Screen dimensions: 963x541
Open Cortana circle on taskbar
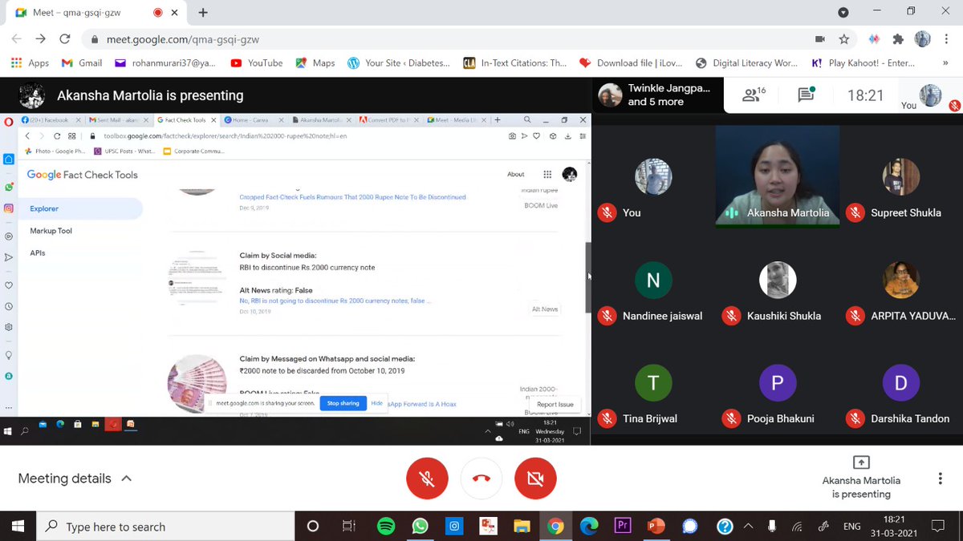(x=313, y=527)
